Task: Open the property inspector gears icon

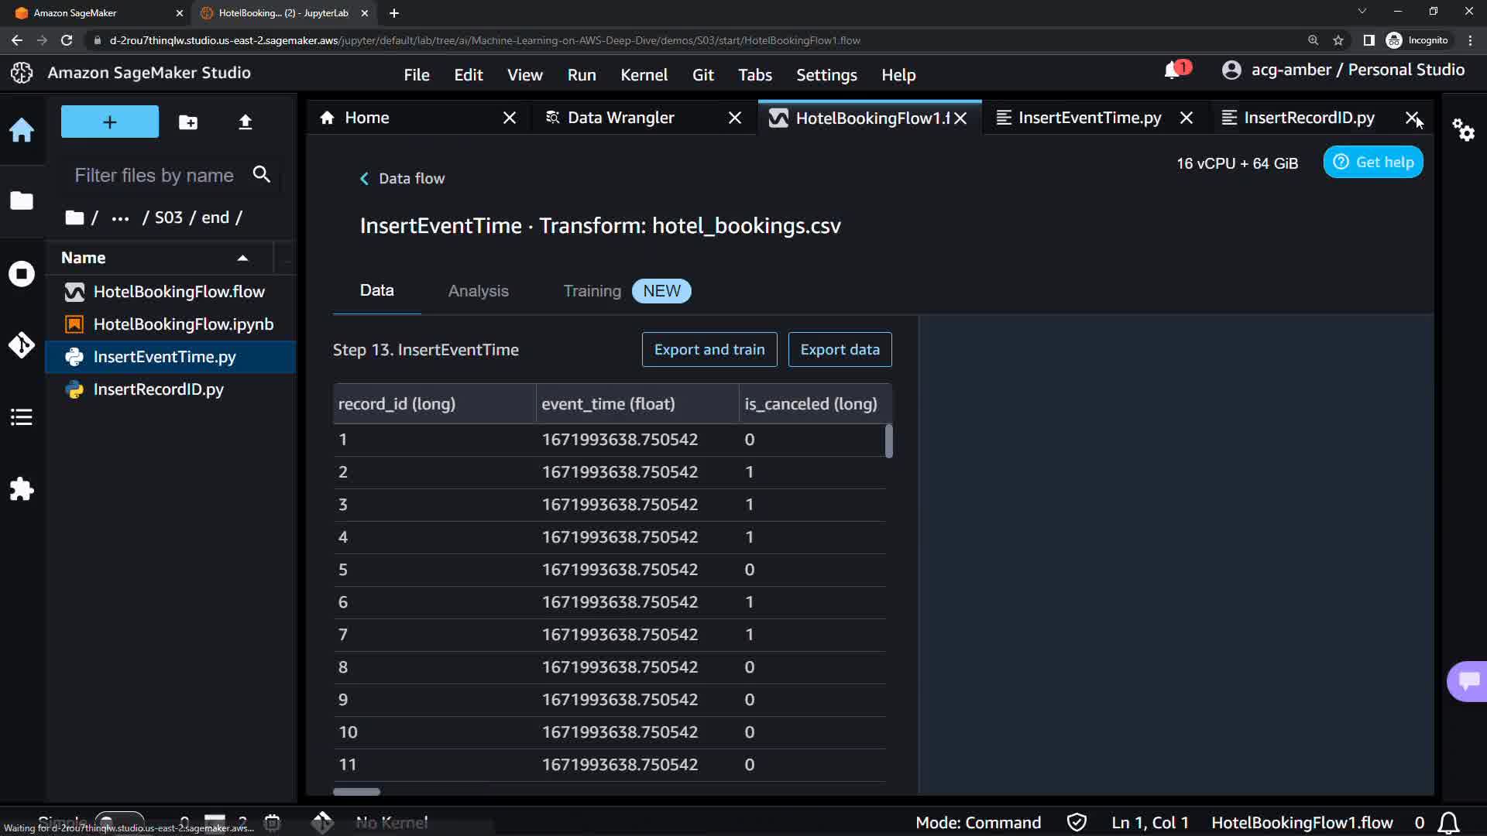Action: pyautogui.click(x=1463, y=130)
